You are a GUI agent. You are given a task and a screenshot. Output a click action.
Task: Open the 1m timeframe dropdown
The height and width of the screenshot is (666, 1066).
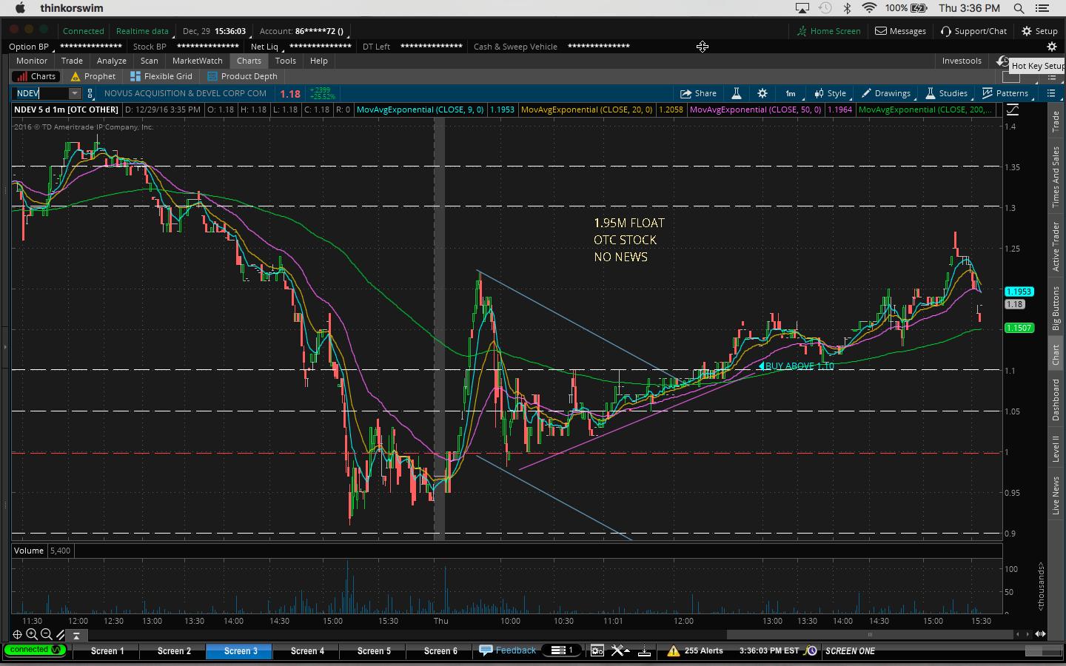(791, 93)
